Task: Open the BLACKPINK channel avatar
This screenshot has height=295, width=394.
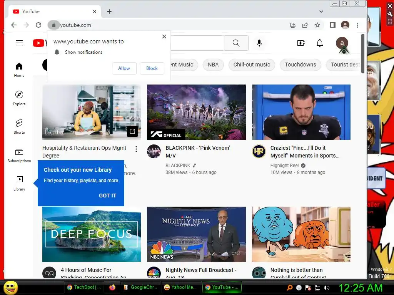Action: click(x=154, y=151)
